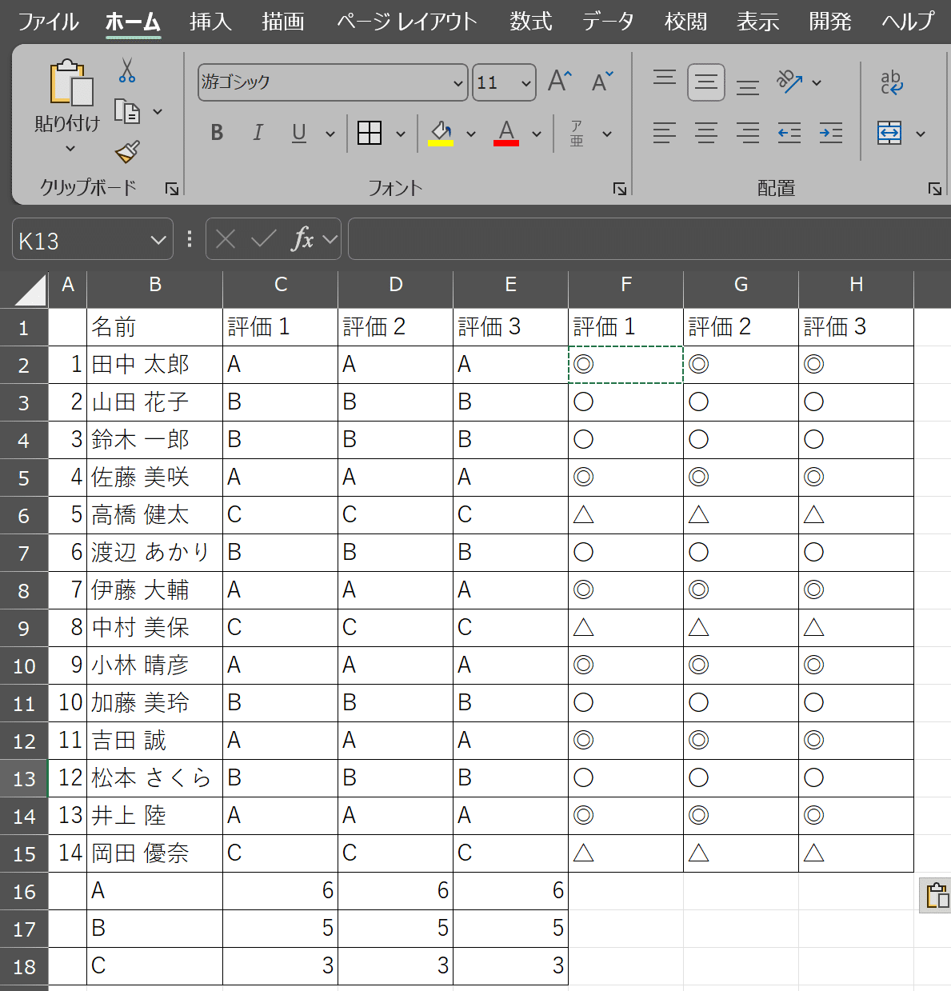The height and width of the screenshot is (991, 951).
Task: Toggle Bold formatting
Action: click(217, 133)
